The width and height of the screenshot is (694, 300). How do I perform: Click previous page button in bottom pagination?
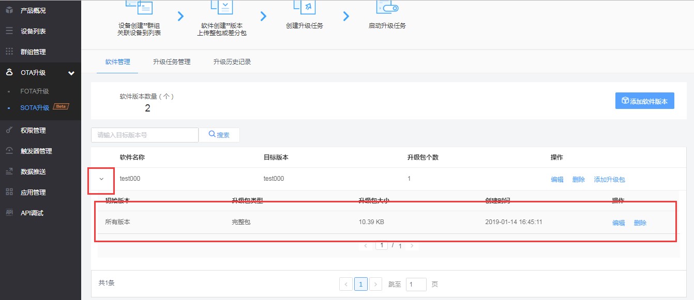click(346, 284)
